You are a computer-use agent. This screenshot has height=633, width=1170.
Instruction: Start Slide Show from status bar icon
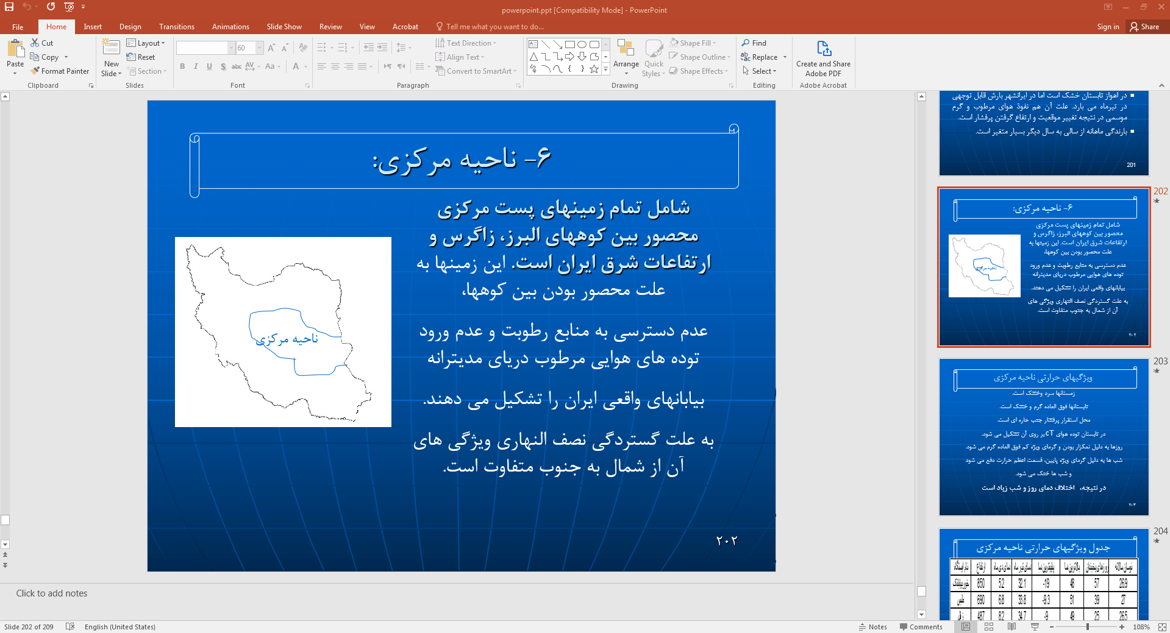point(1035,626)
